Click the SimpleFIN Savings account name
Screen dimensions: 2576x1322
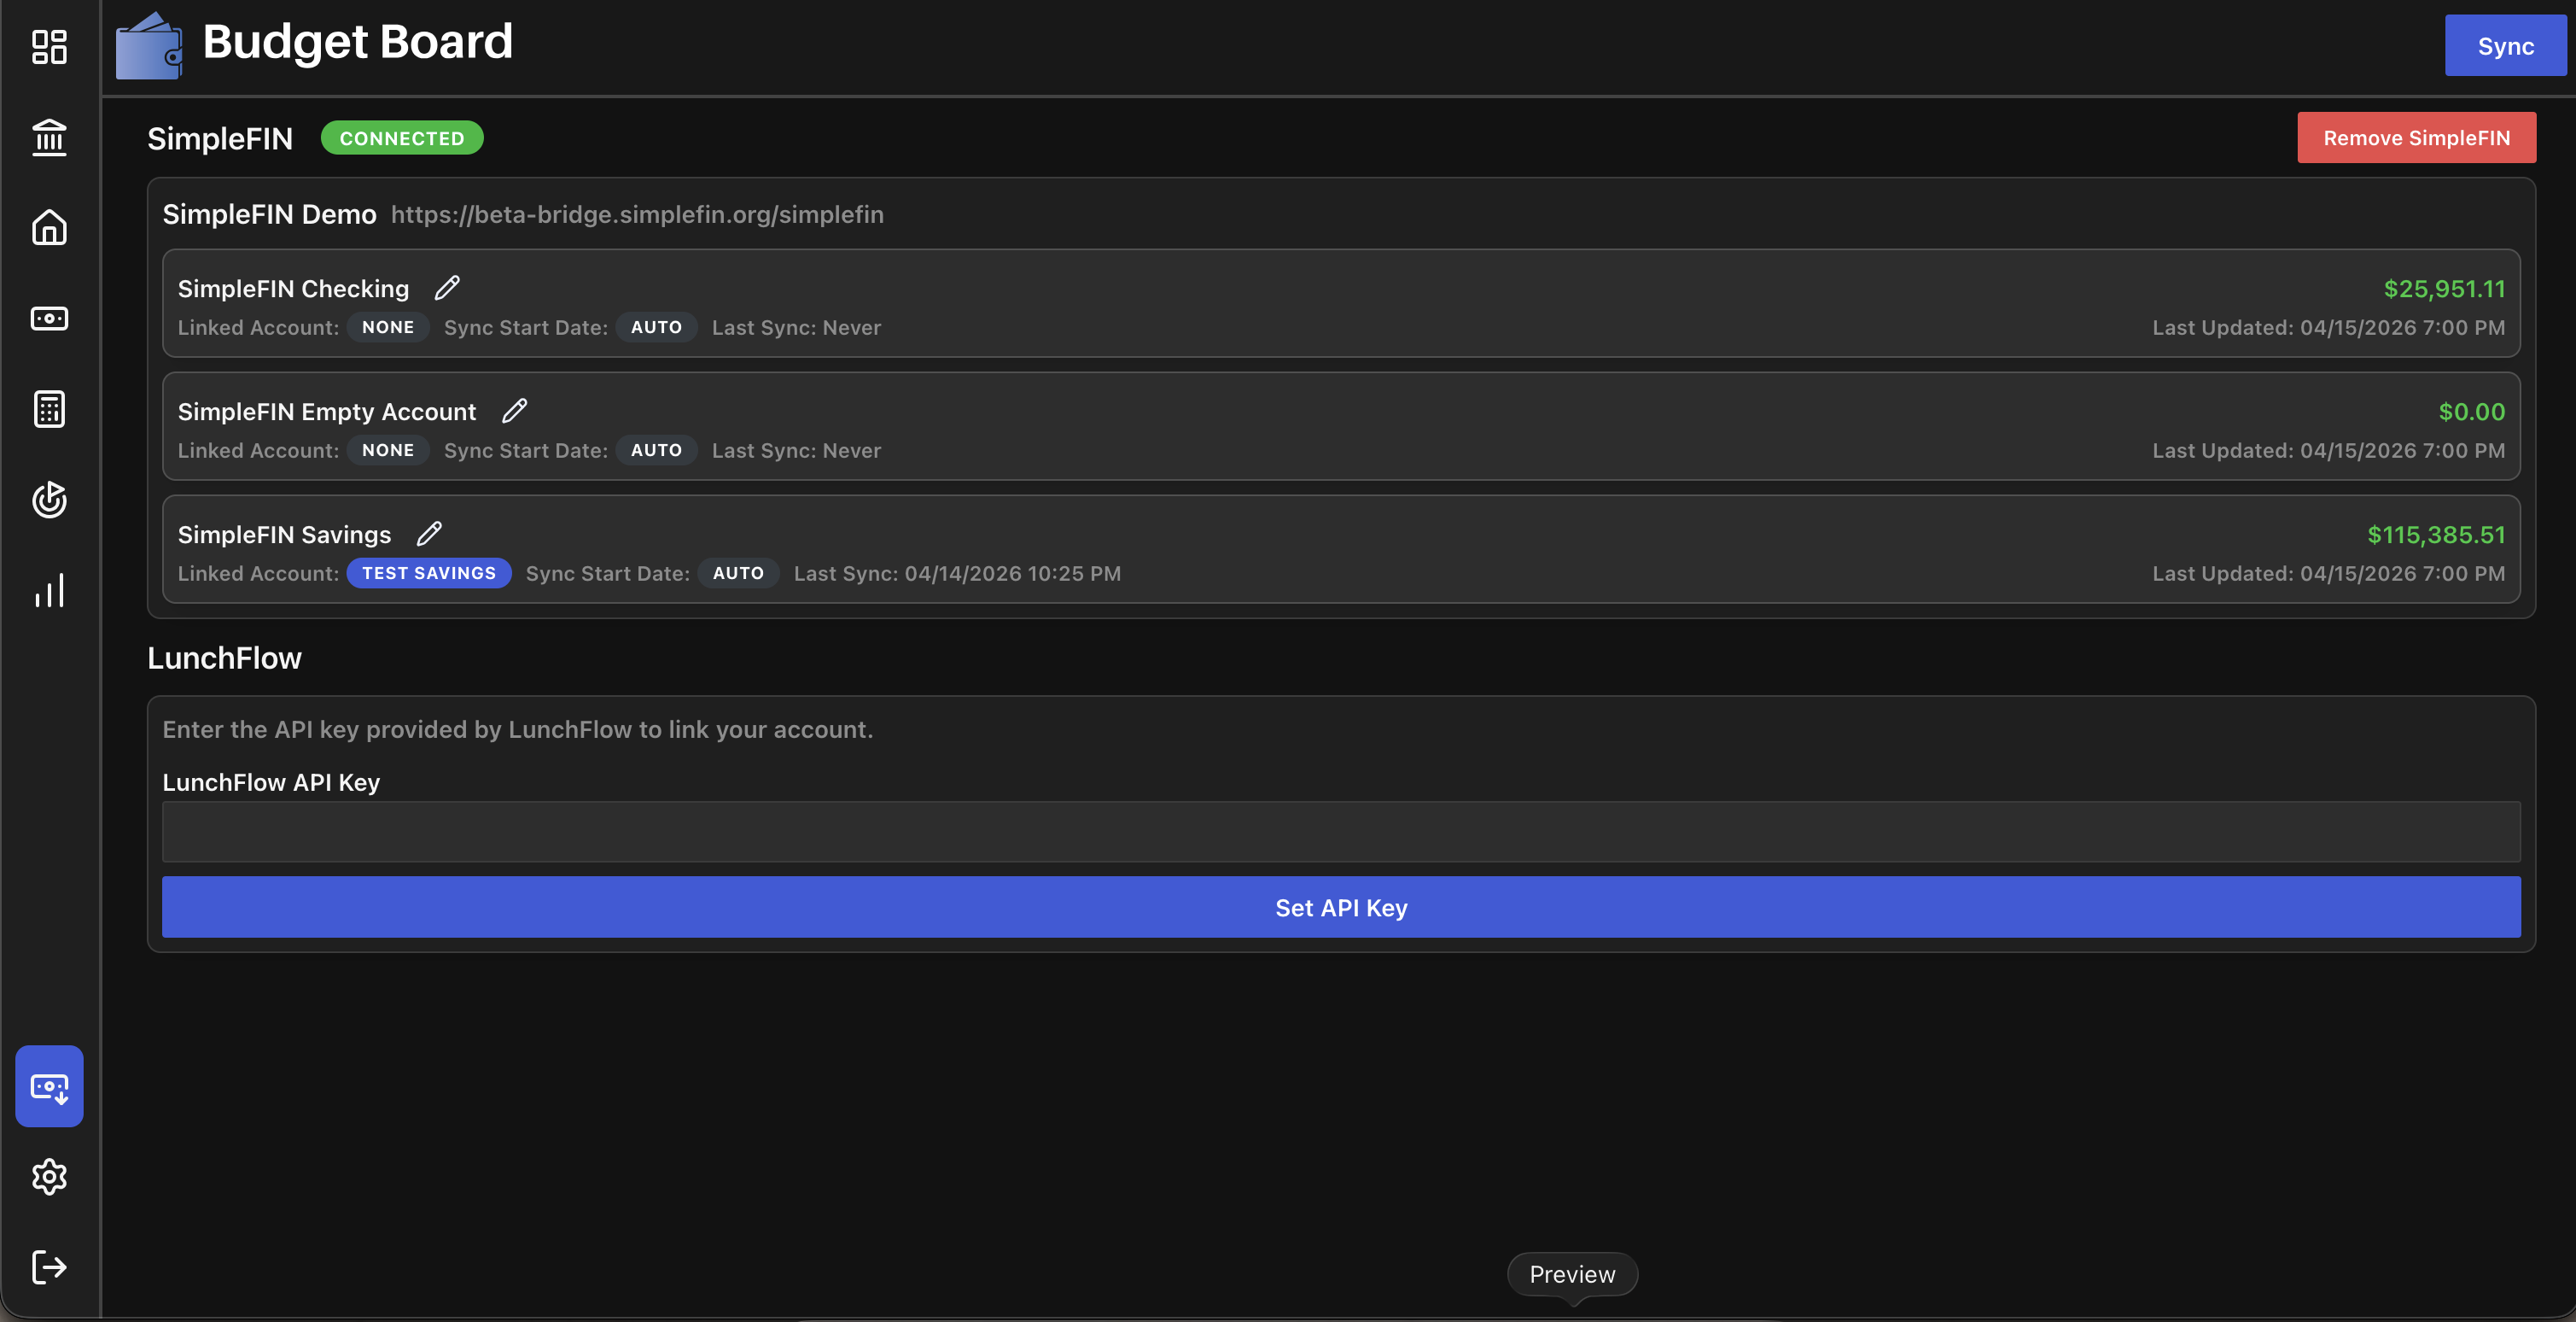point(284,535)
